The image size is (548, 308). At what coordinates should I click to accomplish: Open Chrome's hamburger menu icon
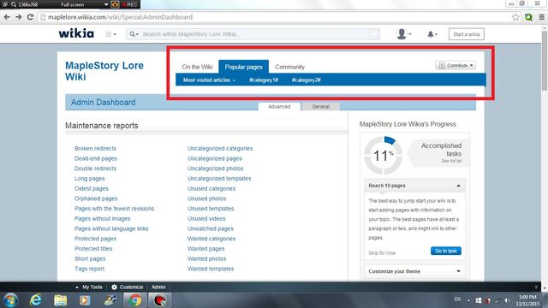pos(541,17)
